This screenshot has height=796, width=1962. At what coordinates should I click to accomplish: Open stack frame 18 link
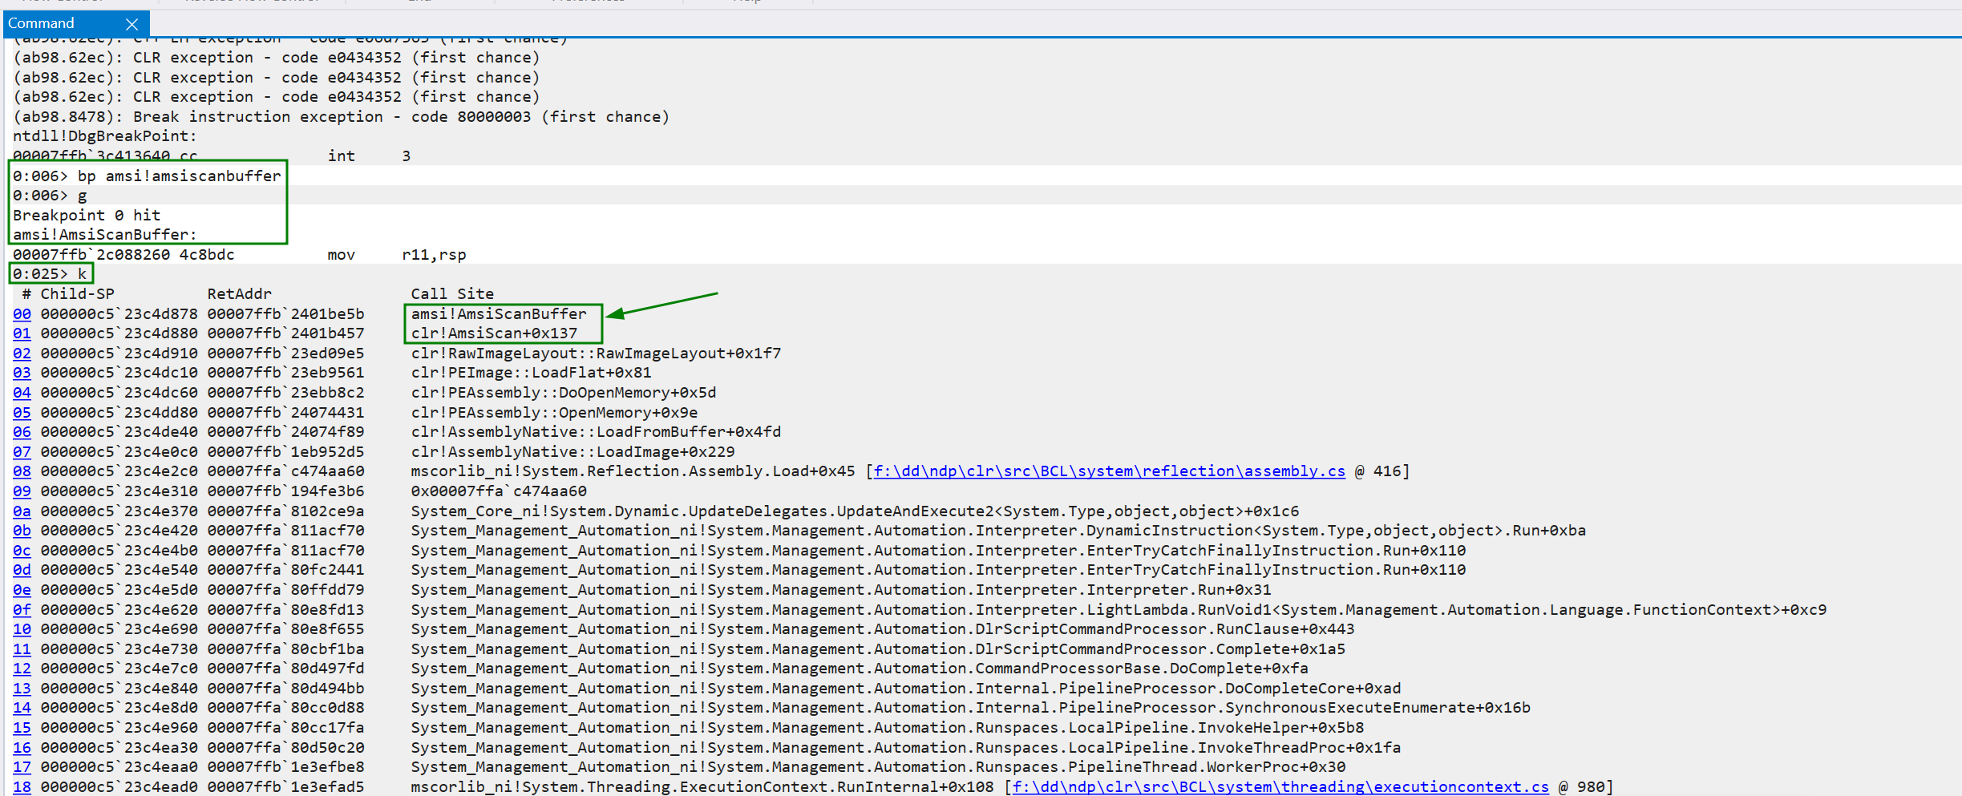click(22, 787)
